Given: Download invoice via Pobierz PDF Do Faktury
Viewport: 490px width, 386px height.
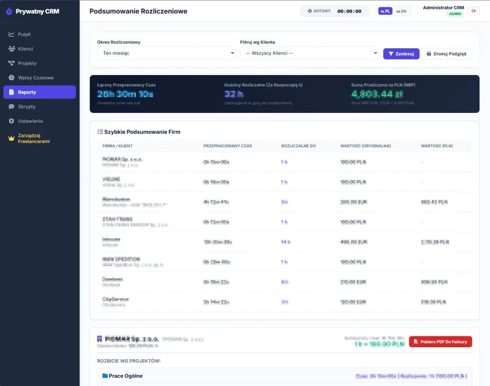Looking at the screenshot, I should (440, 342).
